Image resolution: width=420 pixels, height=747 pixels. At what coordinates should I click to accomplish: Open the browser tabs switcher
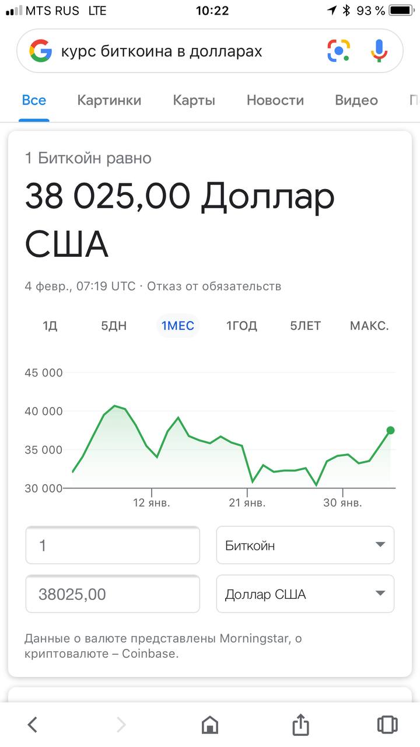click(387, 725)
